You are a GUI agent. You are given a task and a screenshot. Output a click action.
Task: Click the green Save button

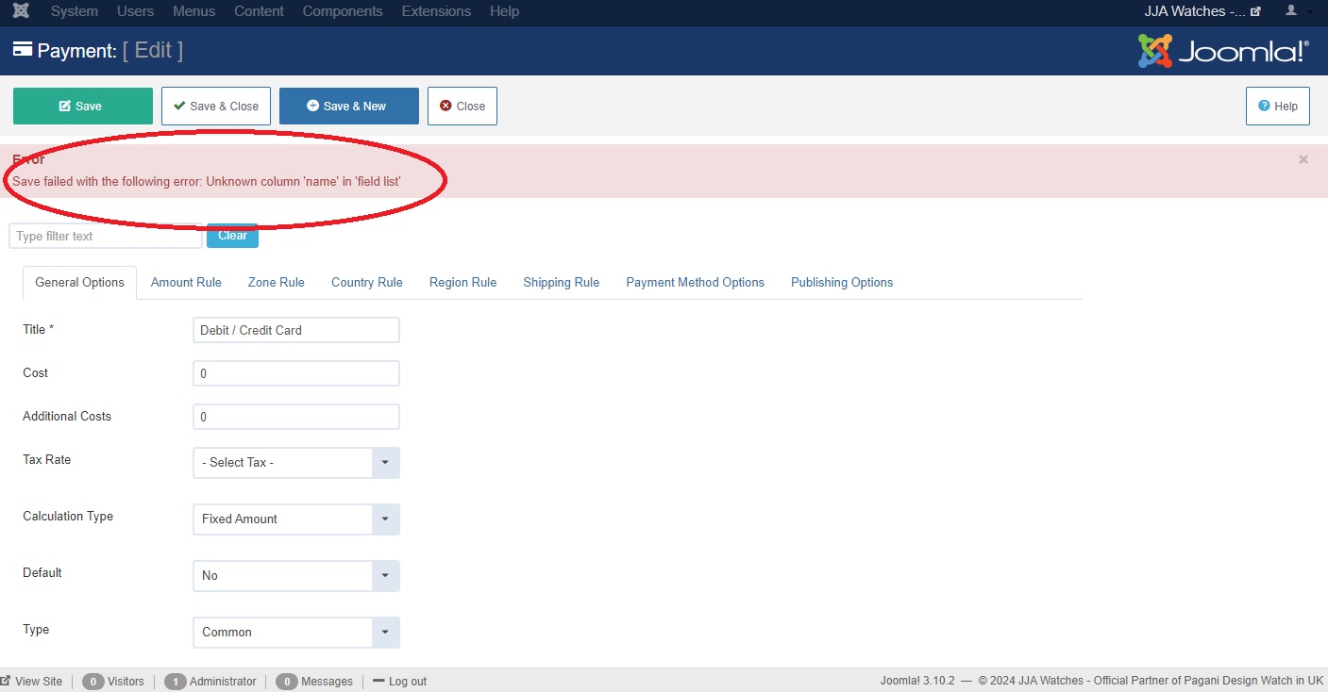pyautogui.click(x=82, y=107)
